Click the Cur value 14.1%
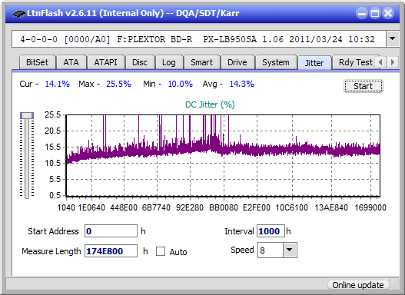The image size is (405, 295). (57, 84)
